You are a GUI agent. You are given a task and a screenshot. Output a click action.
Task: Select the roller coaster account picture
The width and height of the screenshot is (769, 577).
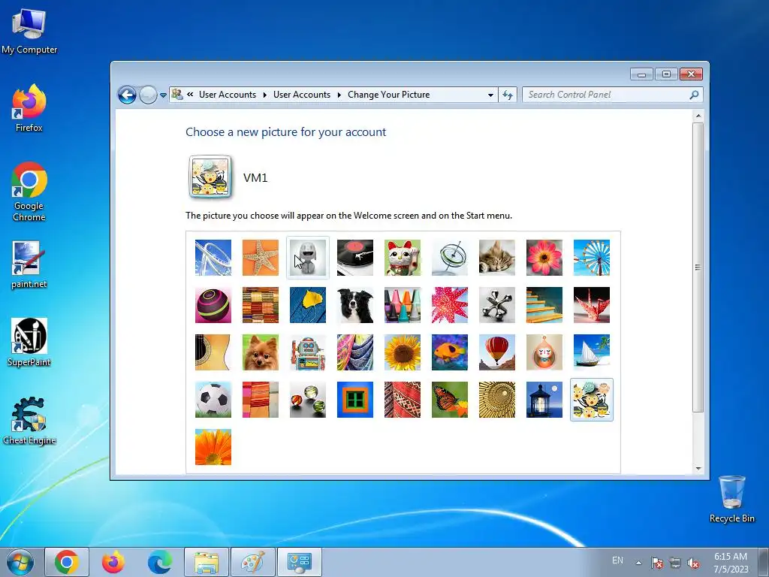[x=213, y=258]
